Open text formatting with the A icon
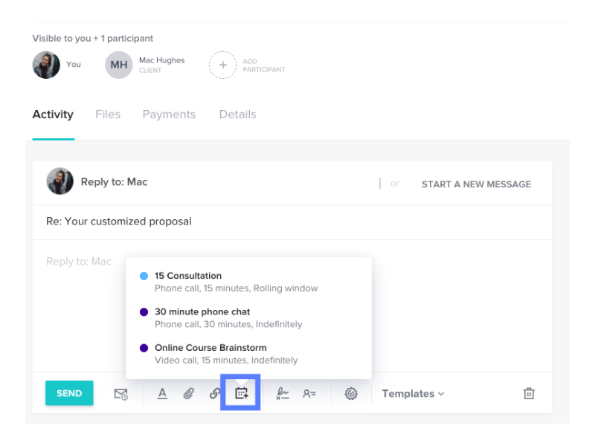 [x=162, y=394]
